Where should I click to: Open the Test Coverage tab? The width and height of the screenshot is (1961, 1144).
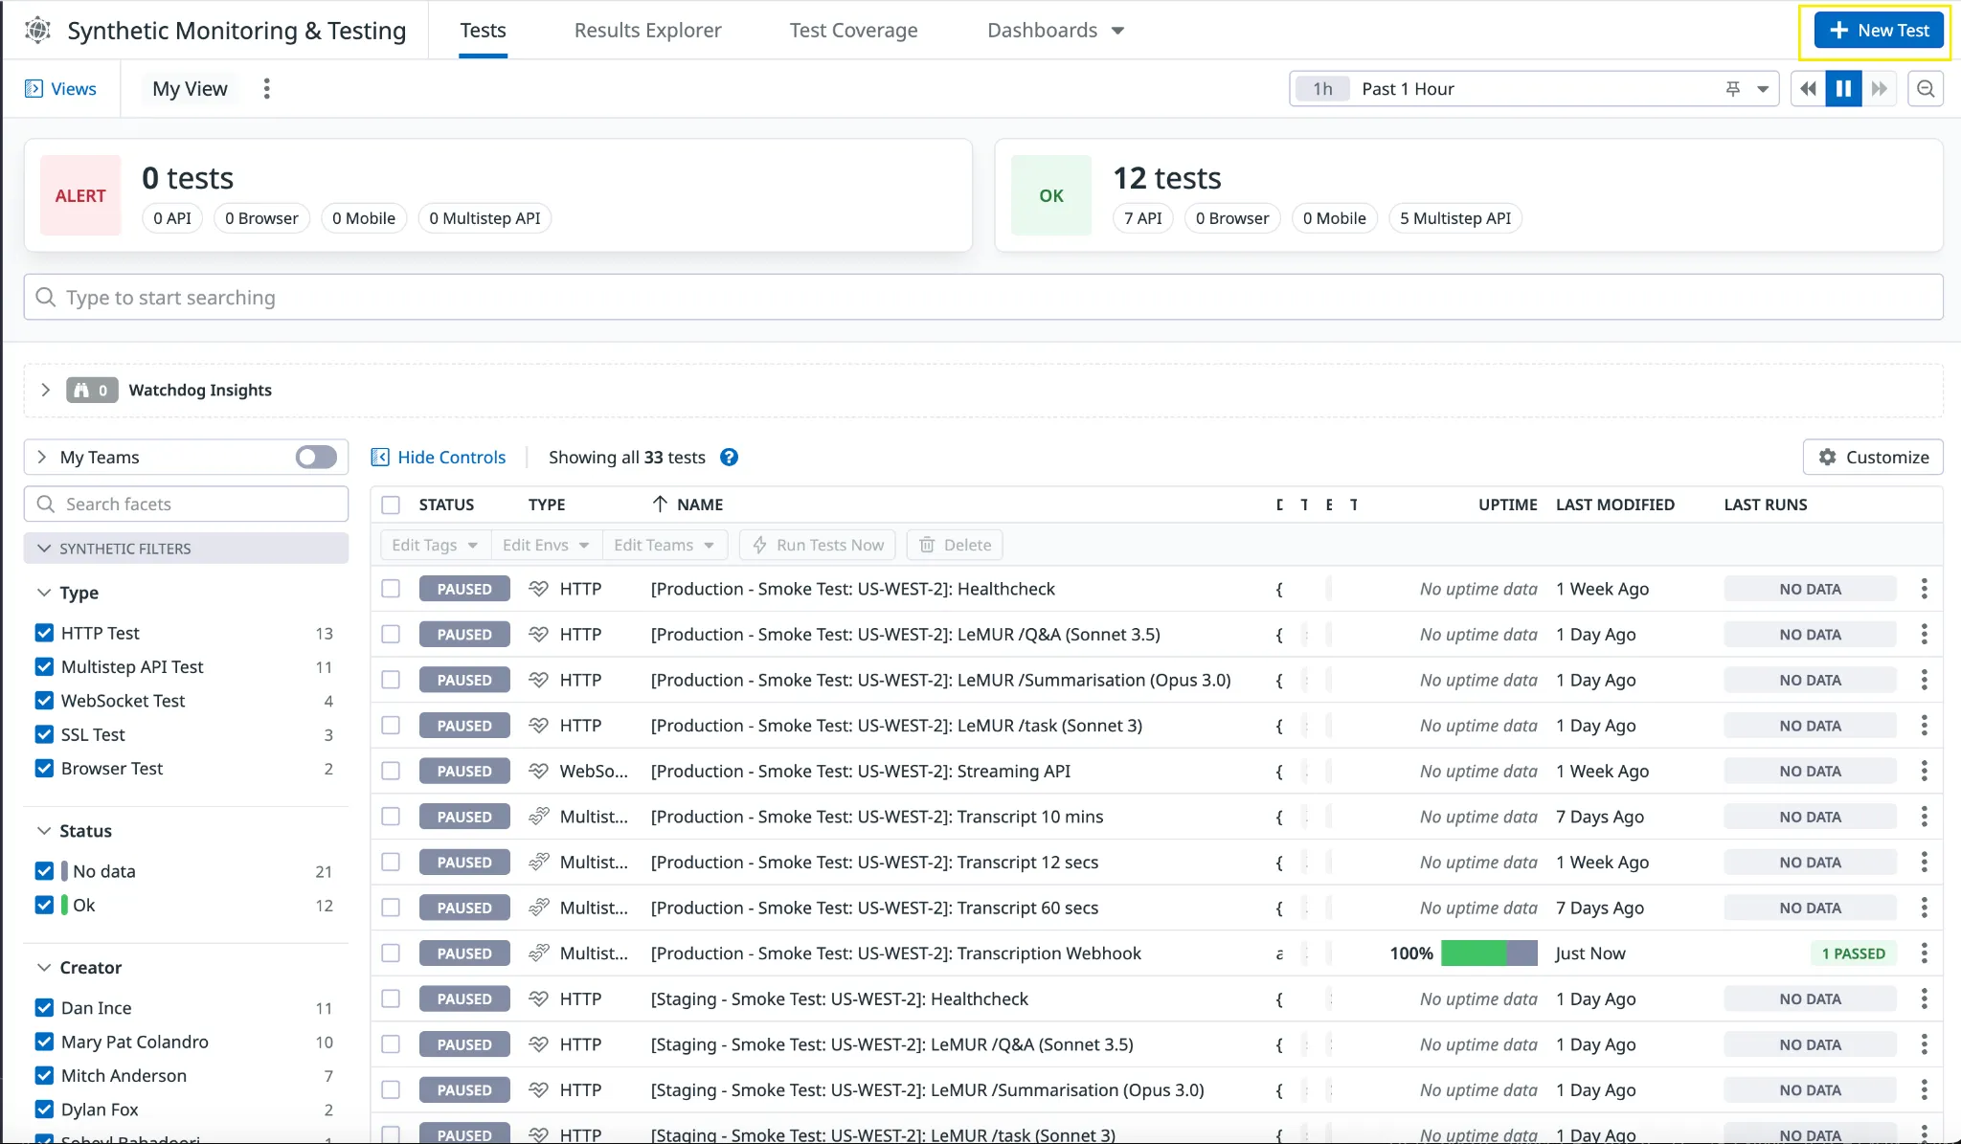coord(853,31)
